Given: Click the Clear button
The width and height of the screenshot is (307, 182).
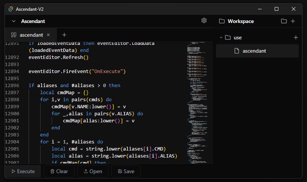Looking at the screenshot, I should pyautogui.click(x=59, y=171).
